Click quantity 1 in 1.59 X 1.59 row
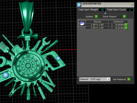Viewport: 137px width, 103px height. point(112,28)
